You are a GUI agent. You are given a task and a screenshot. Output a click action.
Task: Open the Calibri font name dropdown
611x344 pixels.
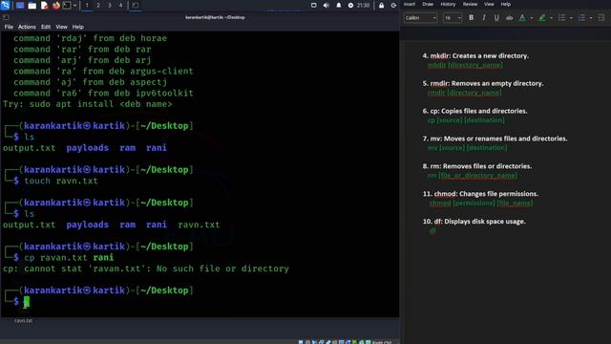point(420,18)
